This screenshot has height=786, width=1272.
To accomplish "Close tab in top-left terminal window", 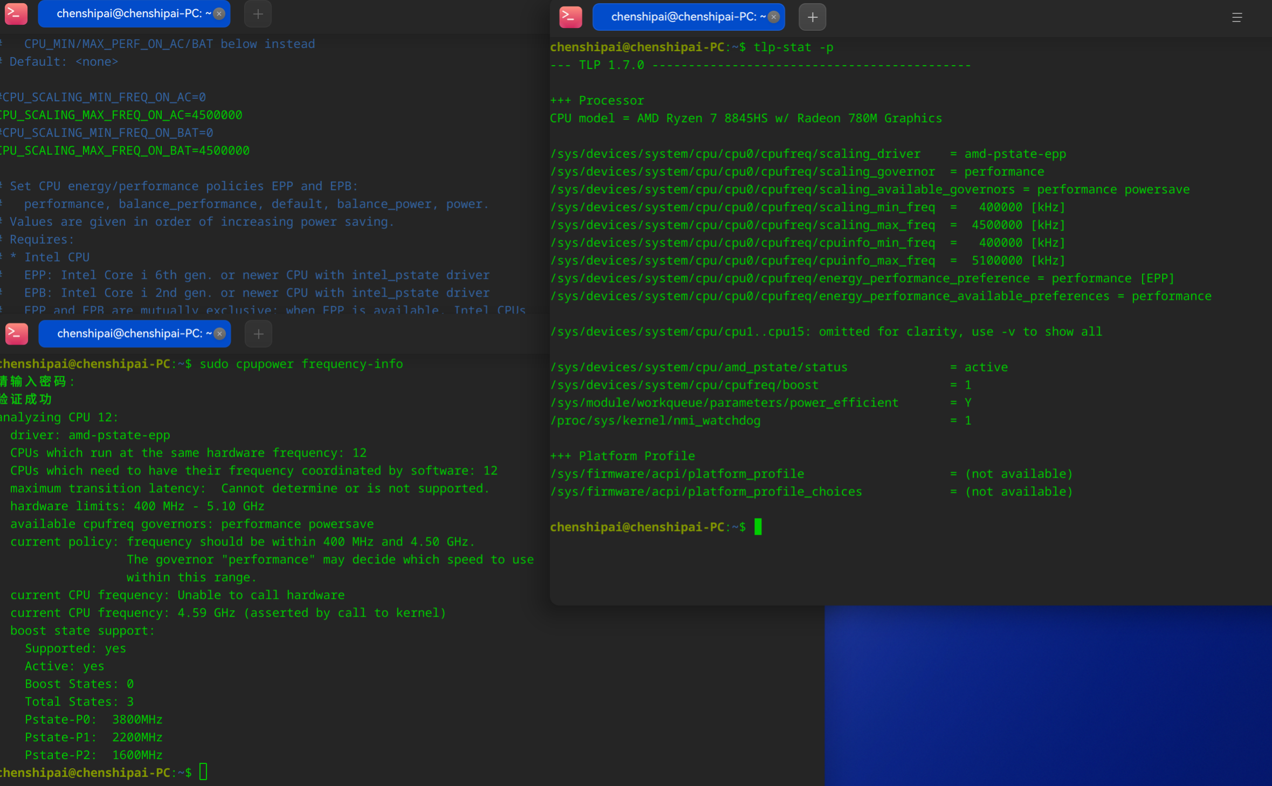I will (x=219, y=14).
